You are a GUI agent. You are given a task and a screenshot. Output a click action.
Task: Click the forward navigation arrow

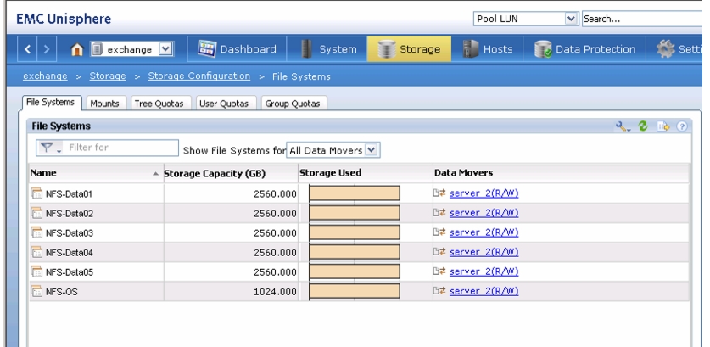click(47, 49)
